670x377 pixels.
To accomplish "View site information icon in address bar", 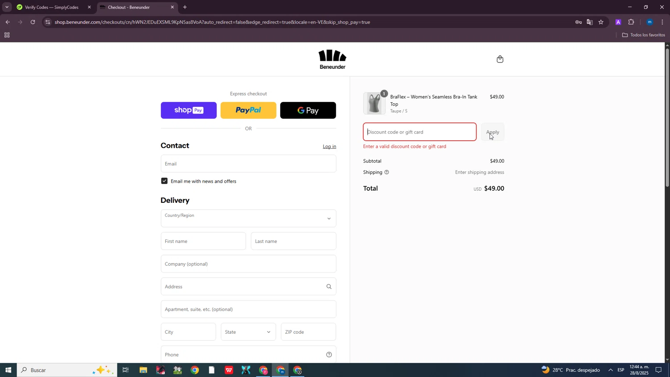I will pos(48,22).
